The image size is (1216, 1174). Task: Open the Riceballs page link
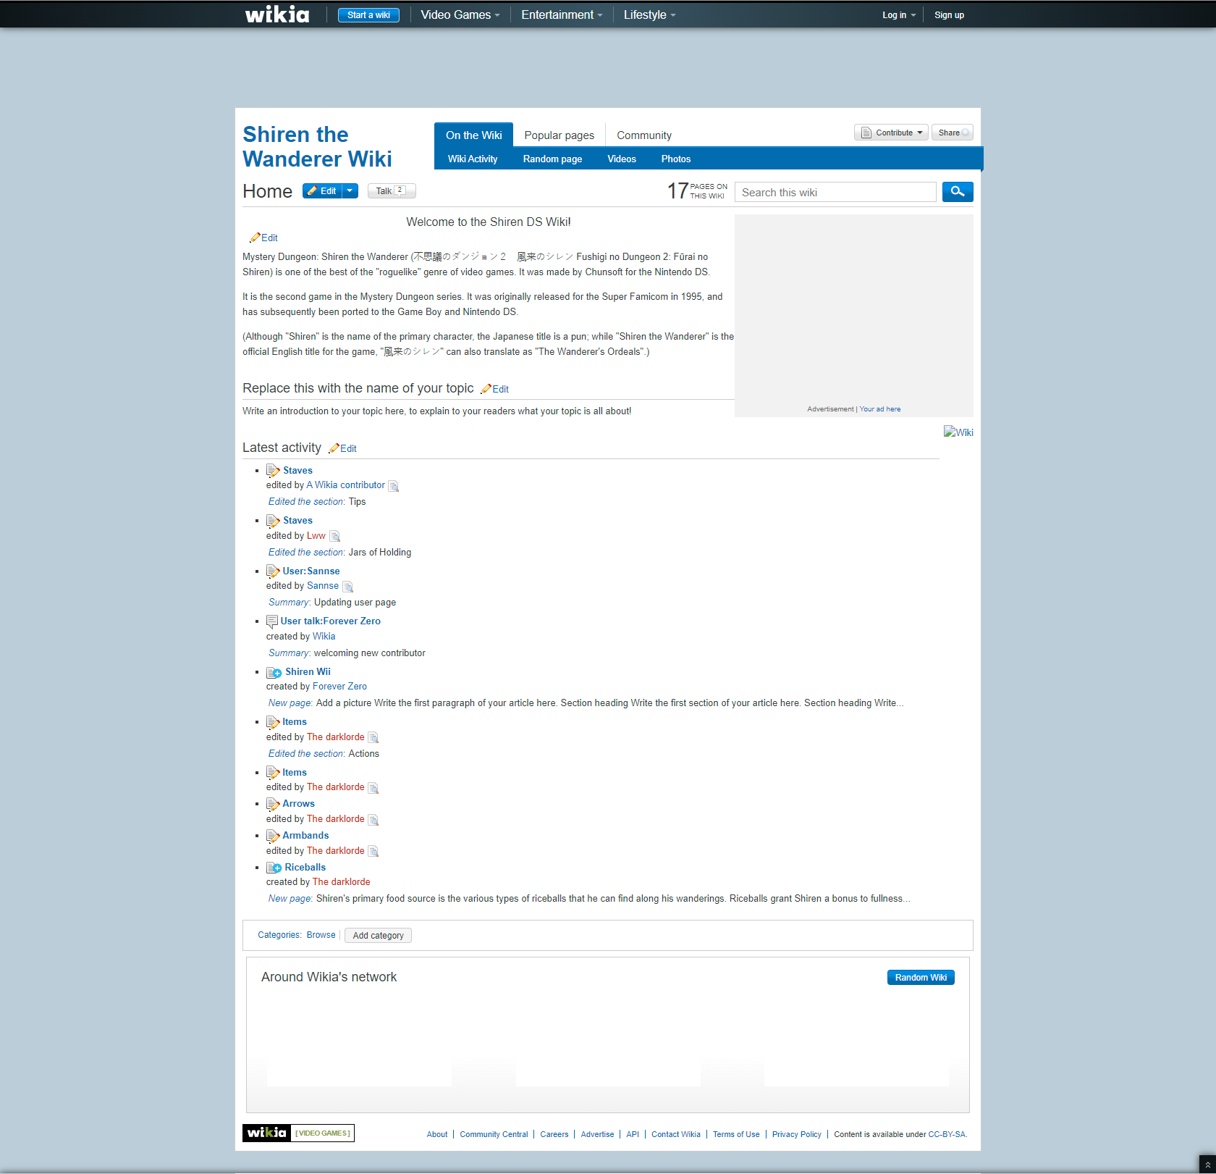coord(305,867)
